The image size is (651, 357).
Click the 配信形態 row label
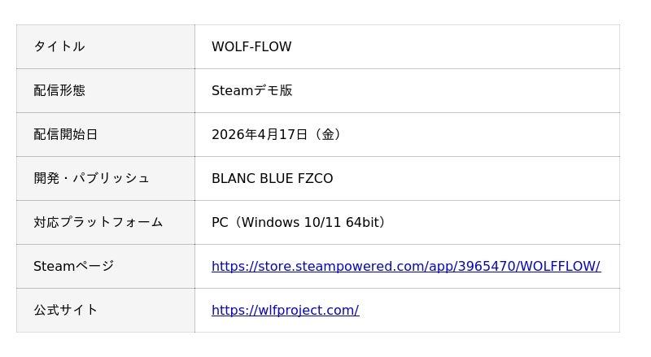[x=59, y=90]
